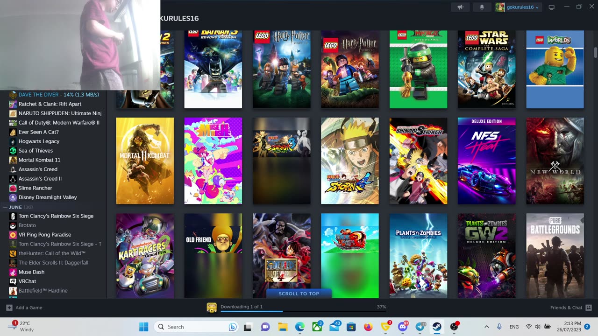Open the Muse Dash cover art
This screenshot has height=336, width=598.
[x=213, y=161]
